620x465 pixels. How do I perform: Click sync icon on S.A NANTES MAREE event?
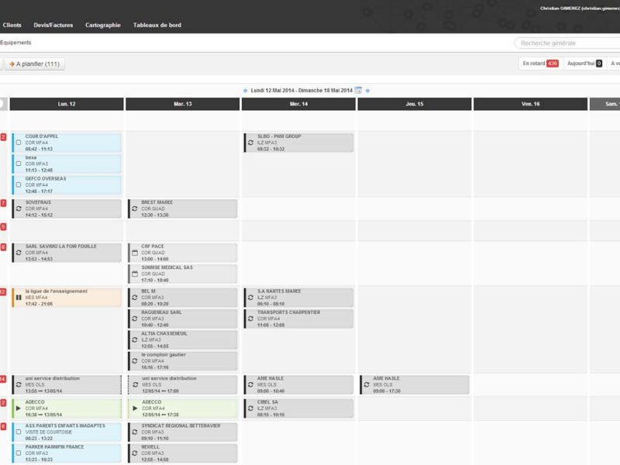pos(250,298)
